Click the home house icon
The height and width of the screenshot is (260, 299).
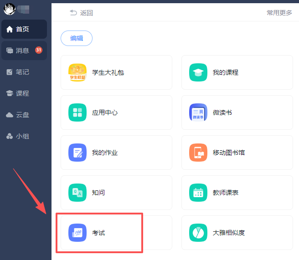coord(10,29)
